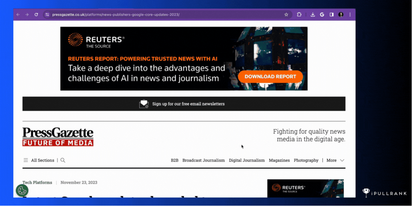This screenshot has height=206, width=412.
Task: Expand the More sections dropdown
Action: pos(335,160)
